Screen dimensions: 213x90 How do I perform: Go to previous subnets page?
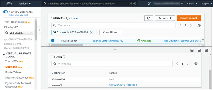pyautogui.click(x=180, y=25)
